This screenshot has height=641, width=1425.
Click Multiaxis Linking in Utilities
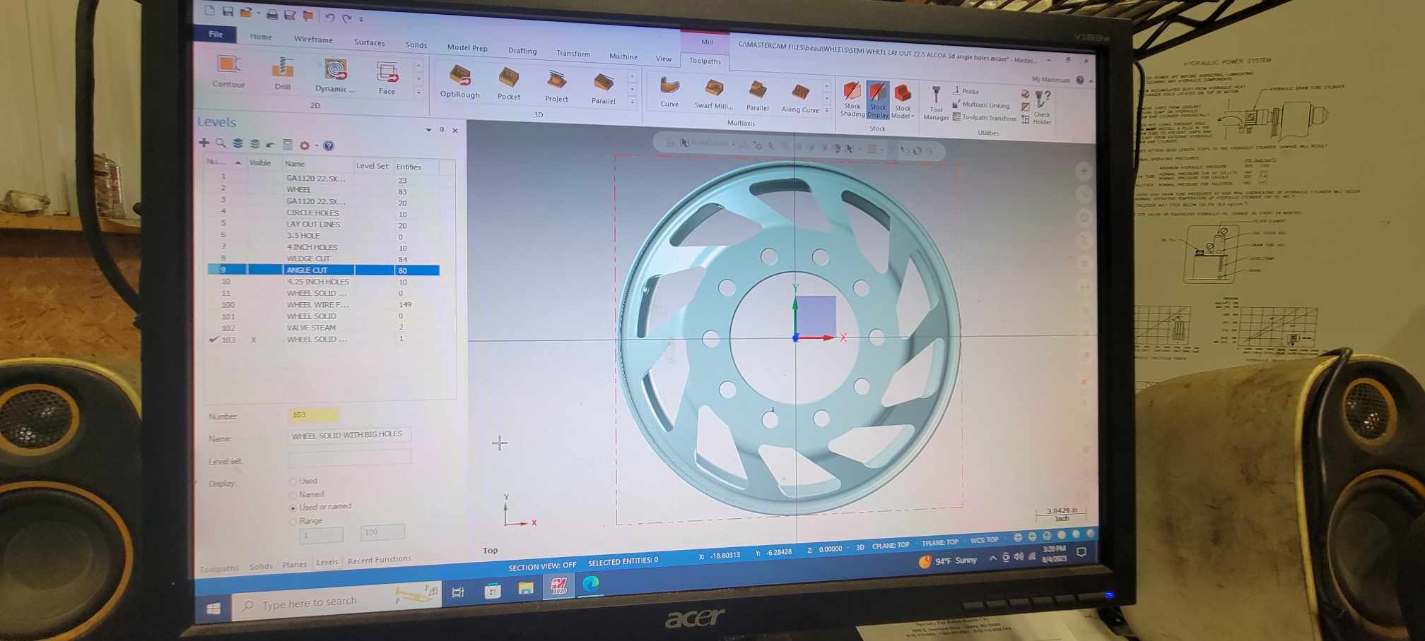(x=981, y=104)
